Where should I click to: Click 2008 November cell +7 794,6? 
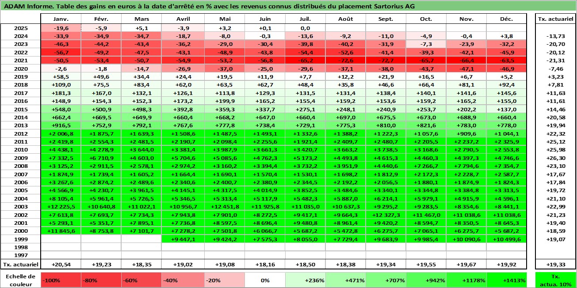click(466, 166)
